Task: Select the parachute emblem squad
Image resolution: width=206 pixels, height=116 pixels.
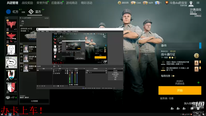Action: click(x=11, y=50)
